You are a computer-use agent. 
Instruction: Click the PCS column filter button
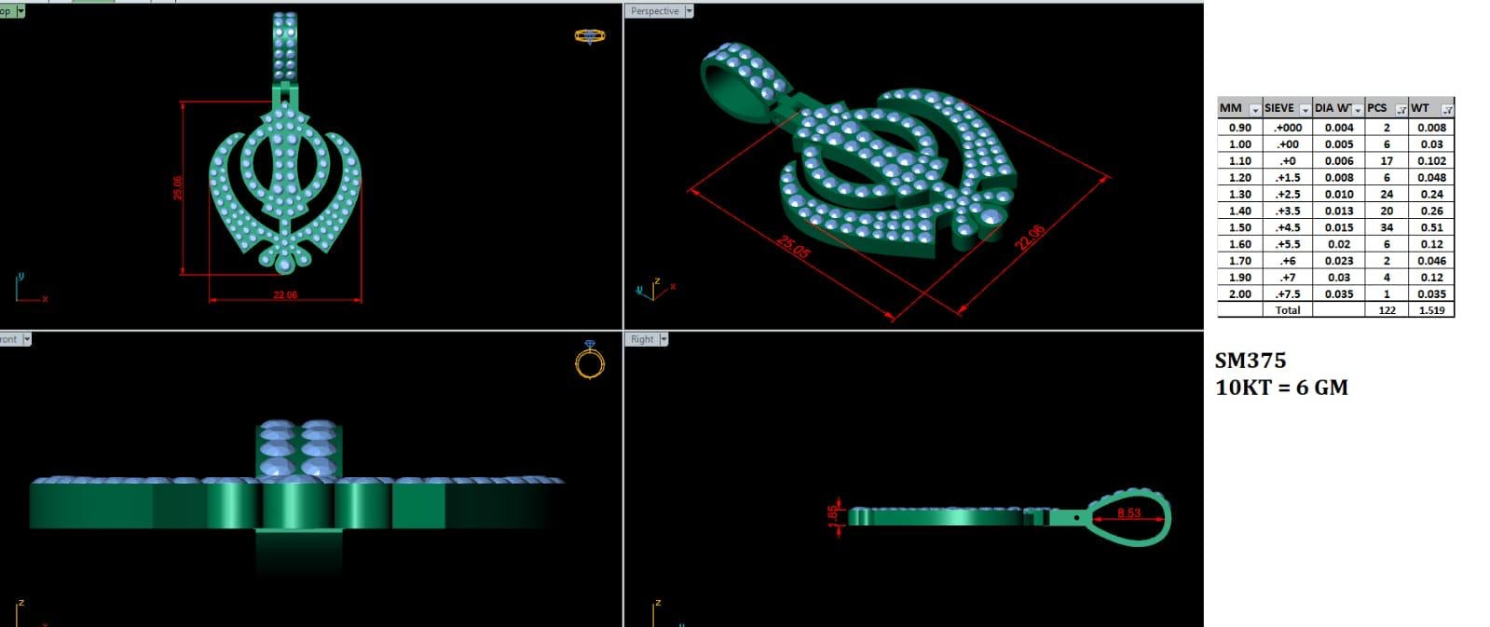click(1401, 109)
